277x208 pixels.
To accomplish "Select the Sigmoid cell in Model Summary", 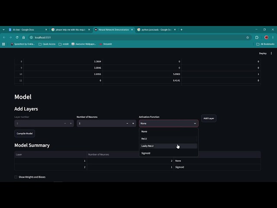I will [x=217, y=167].
